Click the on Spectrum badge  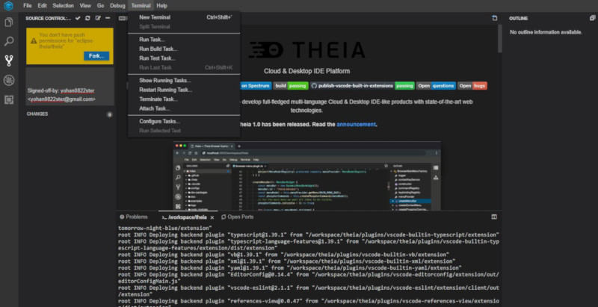[256, 86]
